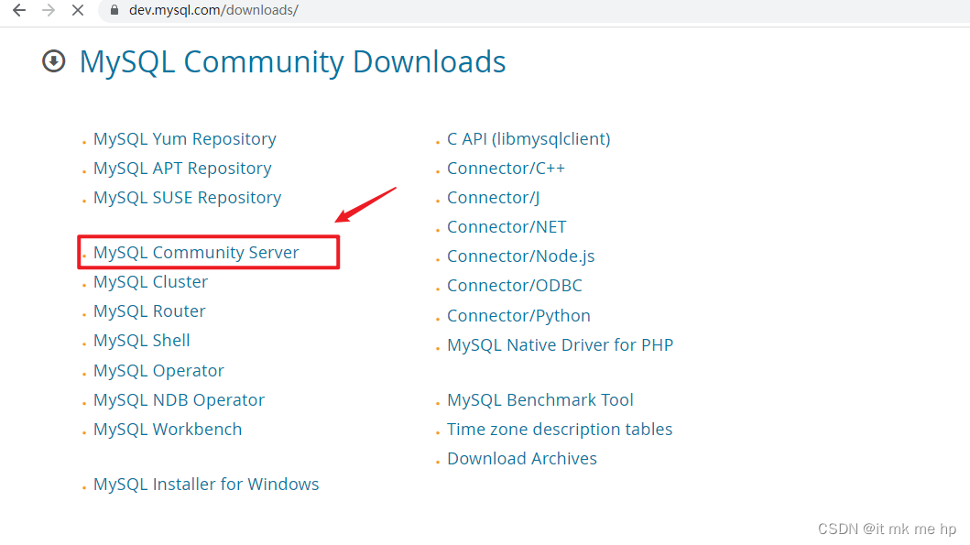Open the MySQL APT Repository link
This screenshot has height=545, width=970.
(182, 169)
